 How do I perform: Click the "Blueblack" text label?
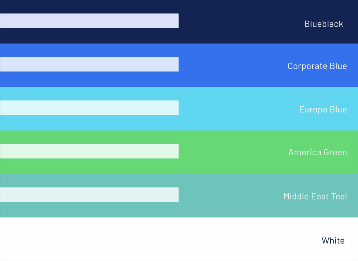(324, 24)
